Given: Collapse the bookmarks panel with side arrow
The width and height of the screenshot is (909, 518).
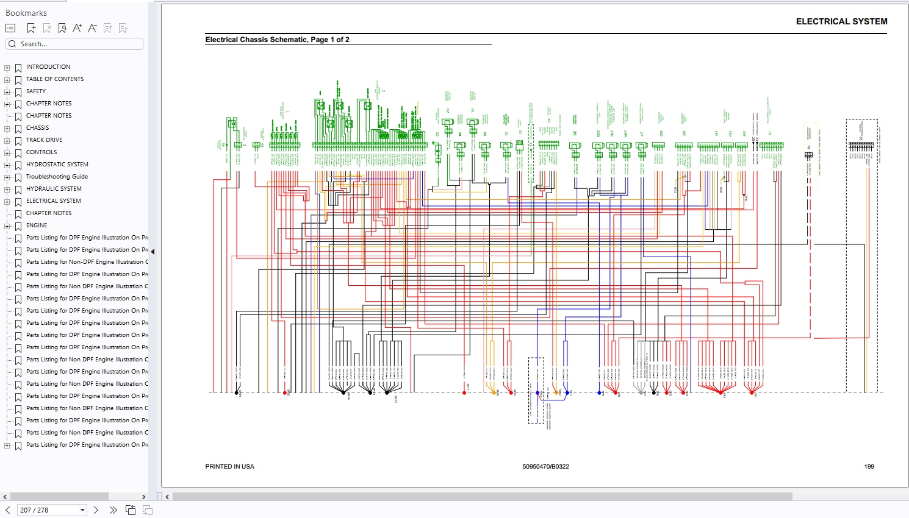Looking at the screenshot, I should [153, 251].
